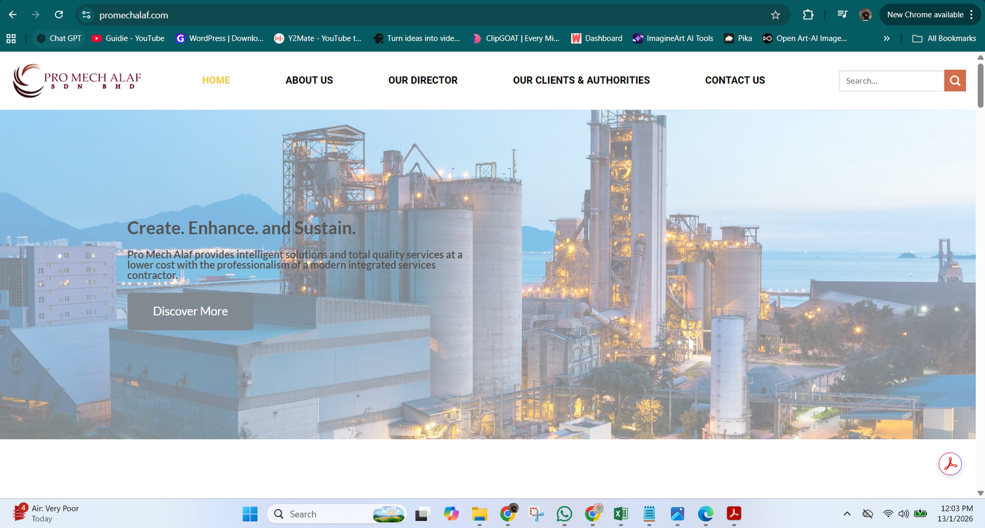Open the Chrome profile avatar
The height and width of the screenshot is (528, 985).
point(866,15)
